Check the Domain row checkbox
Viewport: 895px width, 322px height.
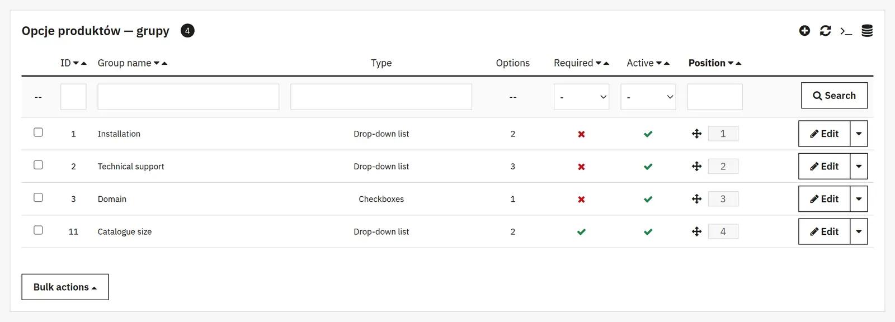(x=38, y=197)
